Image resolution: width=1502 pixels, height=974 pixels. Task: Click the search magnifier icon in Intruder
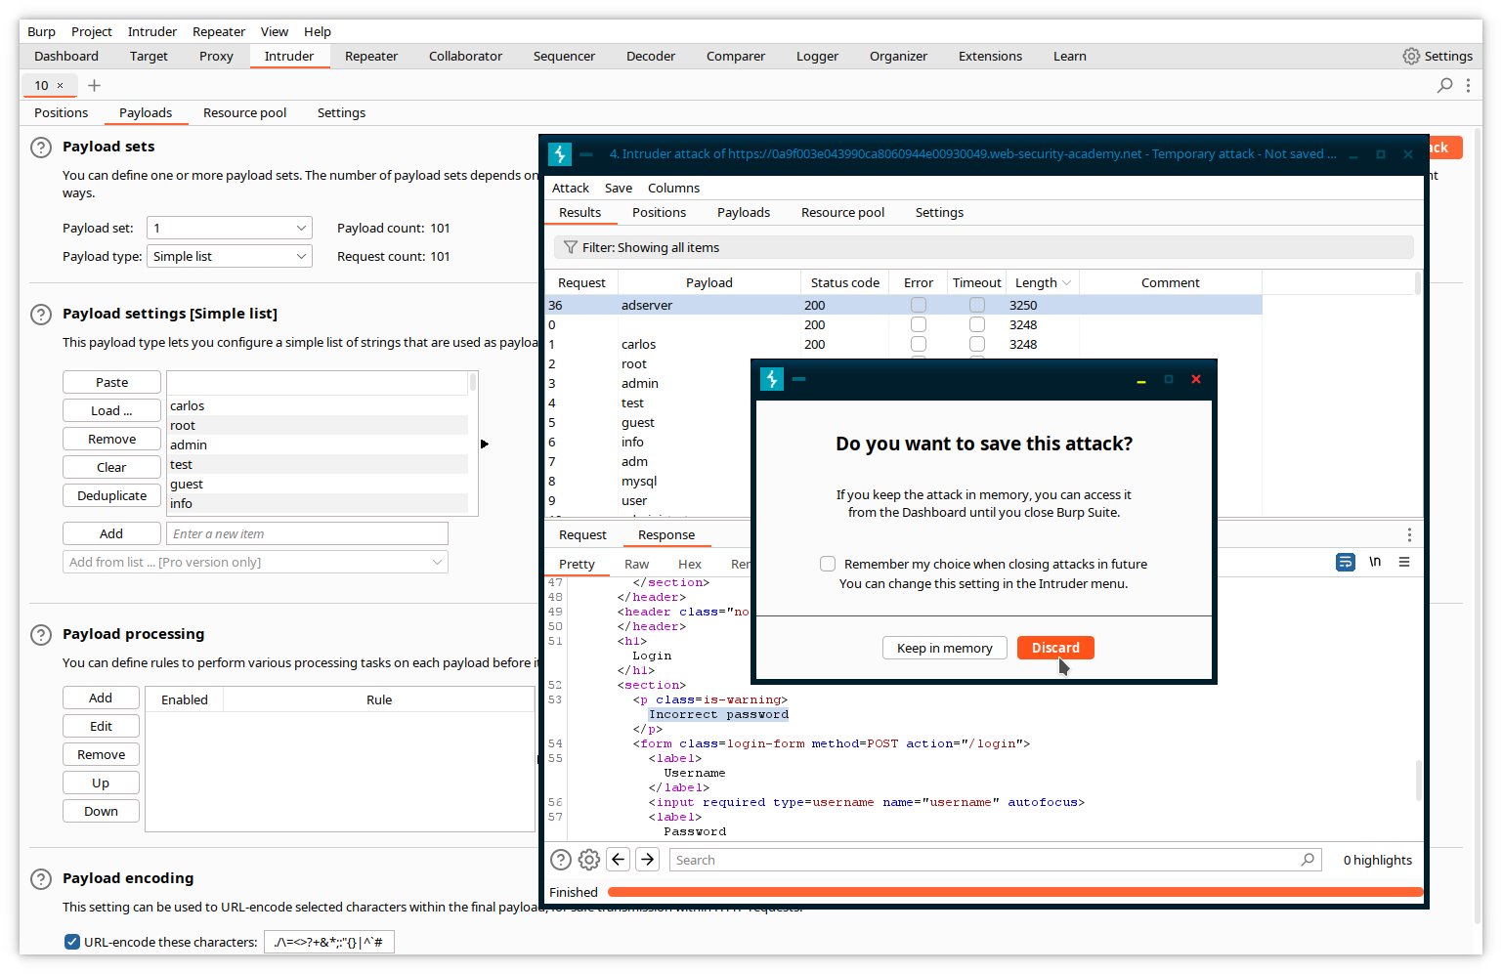click(1444, 86)
